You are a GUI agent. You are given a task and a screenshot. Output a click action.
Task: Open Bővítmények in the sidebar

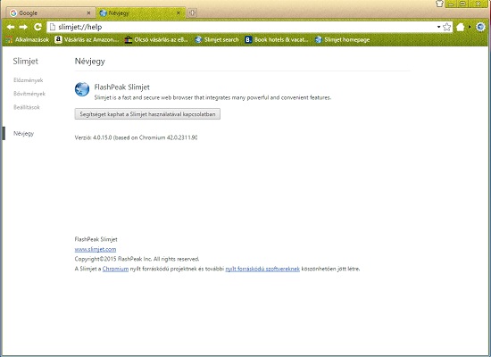click(x=29, y=94)
